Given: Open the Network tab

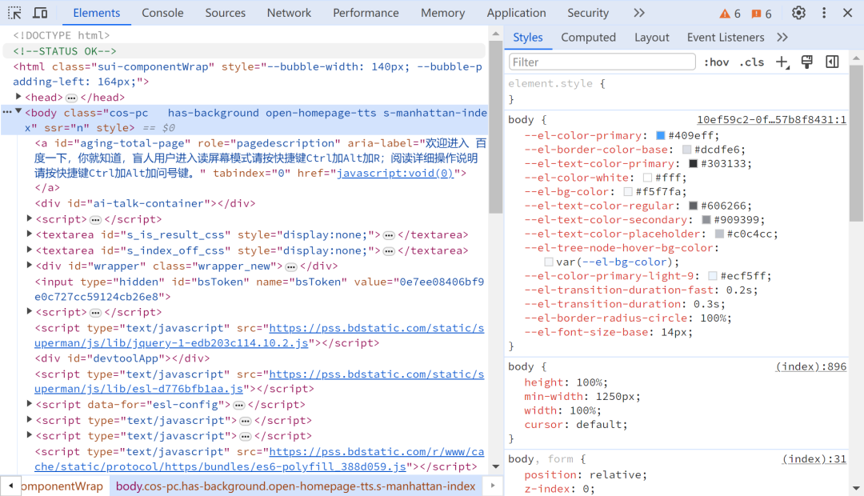Looking at the screenshot, I should point(290,13).
